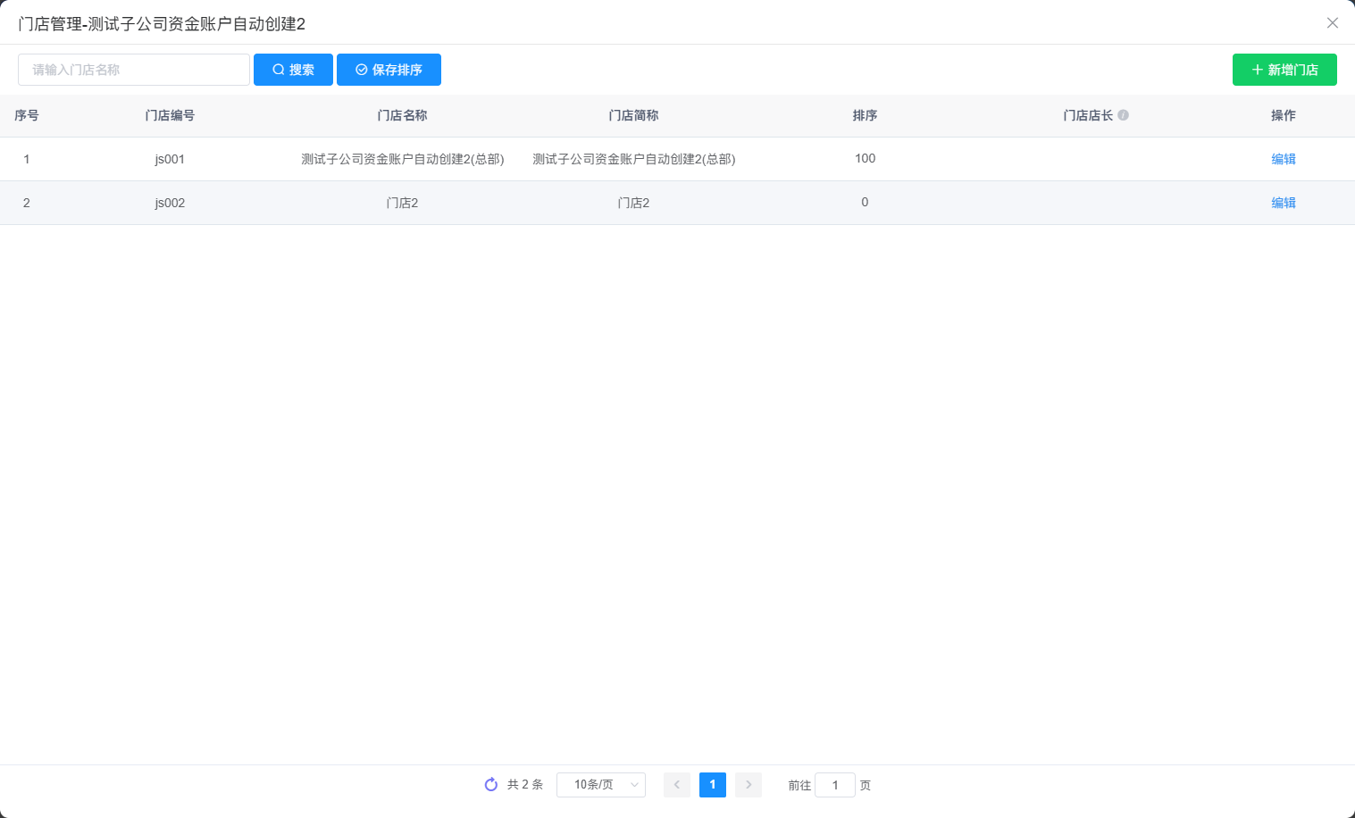Close the 门店管理 dialog with the X icon
Viewport: 1355px width, 818px height.
pos(1332,23)
